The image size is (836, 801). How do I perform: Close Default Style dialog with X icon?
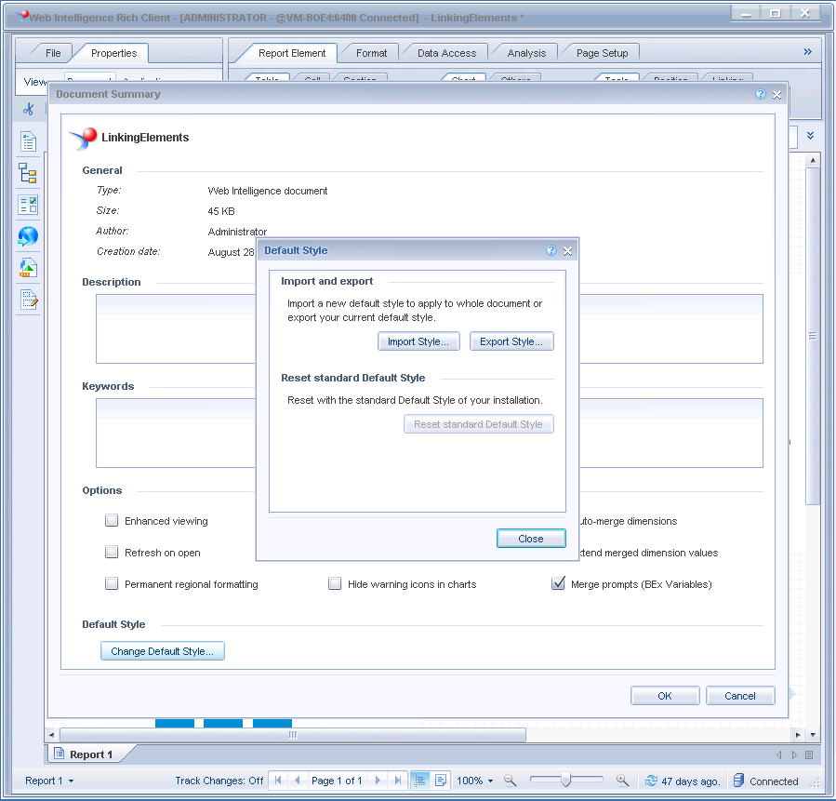(568, 251)
